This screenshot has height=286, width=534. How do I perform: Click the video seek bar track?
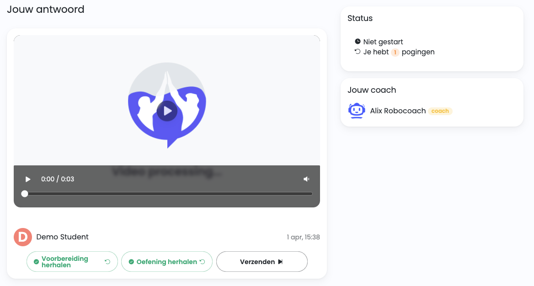(x=167, y=194)
